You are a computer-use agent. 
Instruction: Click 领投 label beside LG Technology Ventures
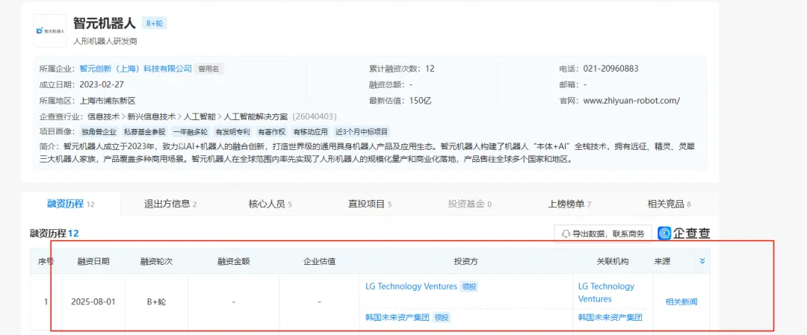pos(469,287)
